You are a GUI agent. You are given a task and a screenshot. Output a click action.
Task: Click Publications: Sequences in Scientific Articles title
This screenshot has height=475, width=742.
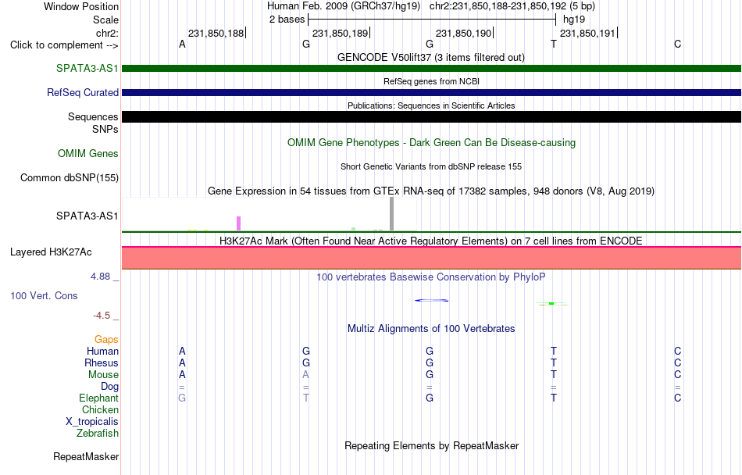point(431,105)
